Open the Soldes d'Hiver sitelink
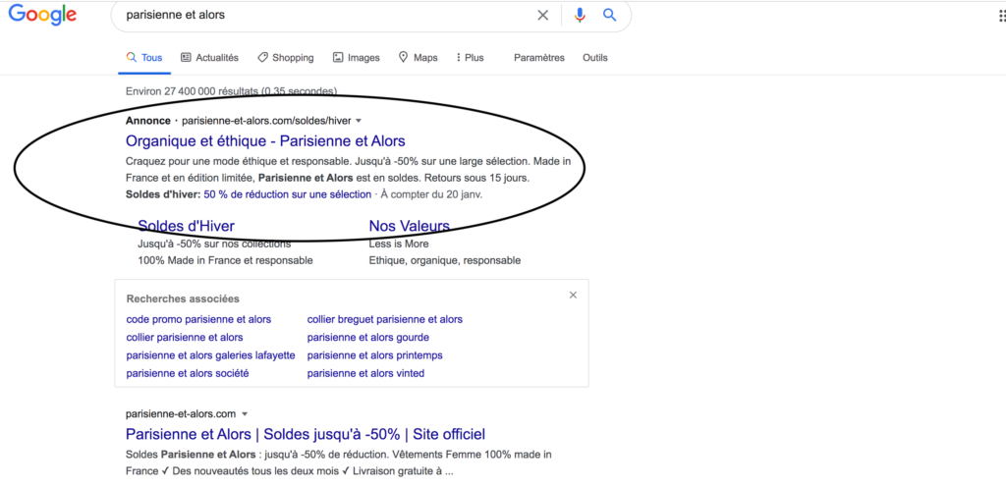This screenshot has height=488, width=1006. 186,226
